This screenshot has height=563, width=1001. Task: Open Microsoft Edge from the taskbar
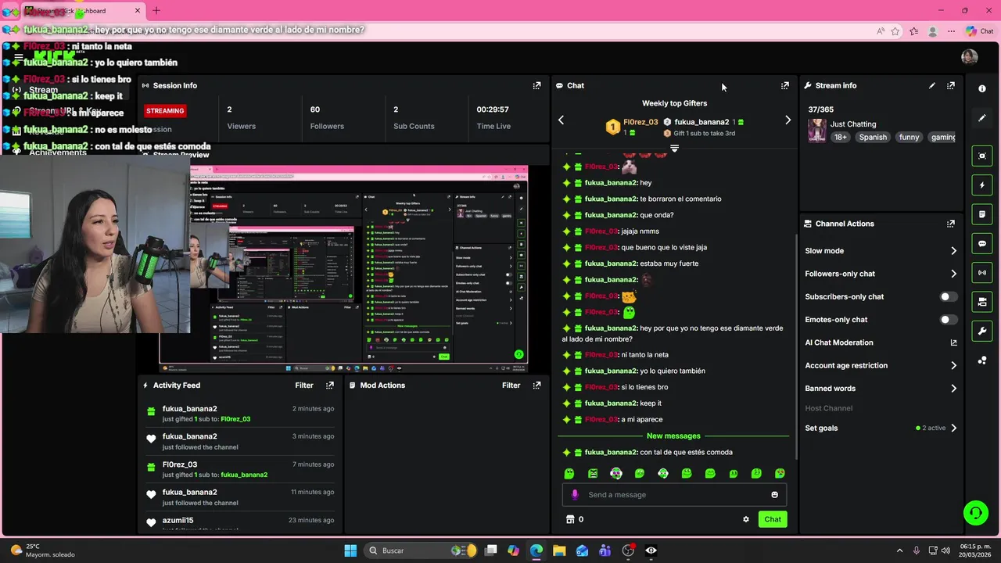(536, 550)
